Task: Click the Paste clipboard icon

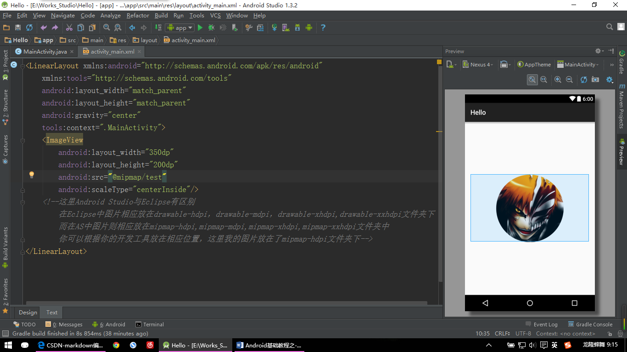Action: [x=92, y=27]
